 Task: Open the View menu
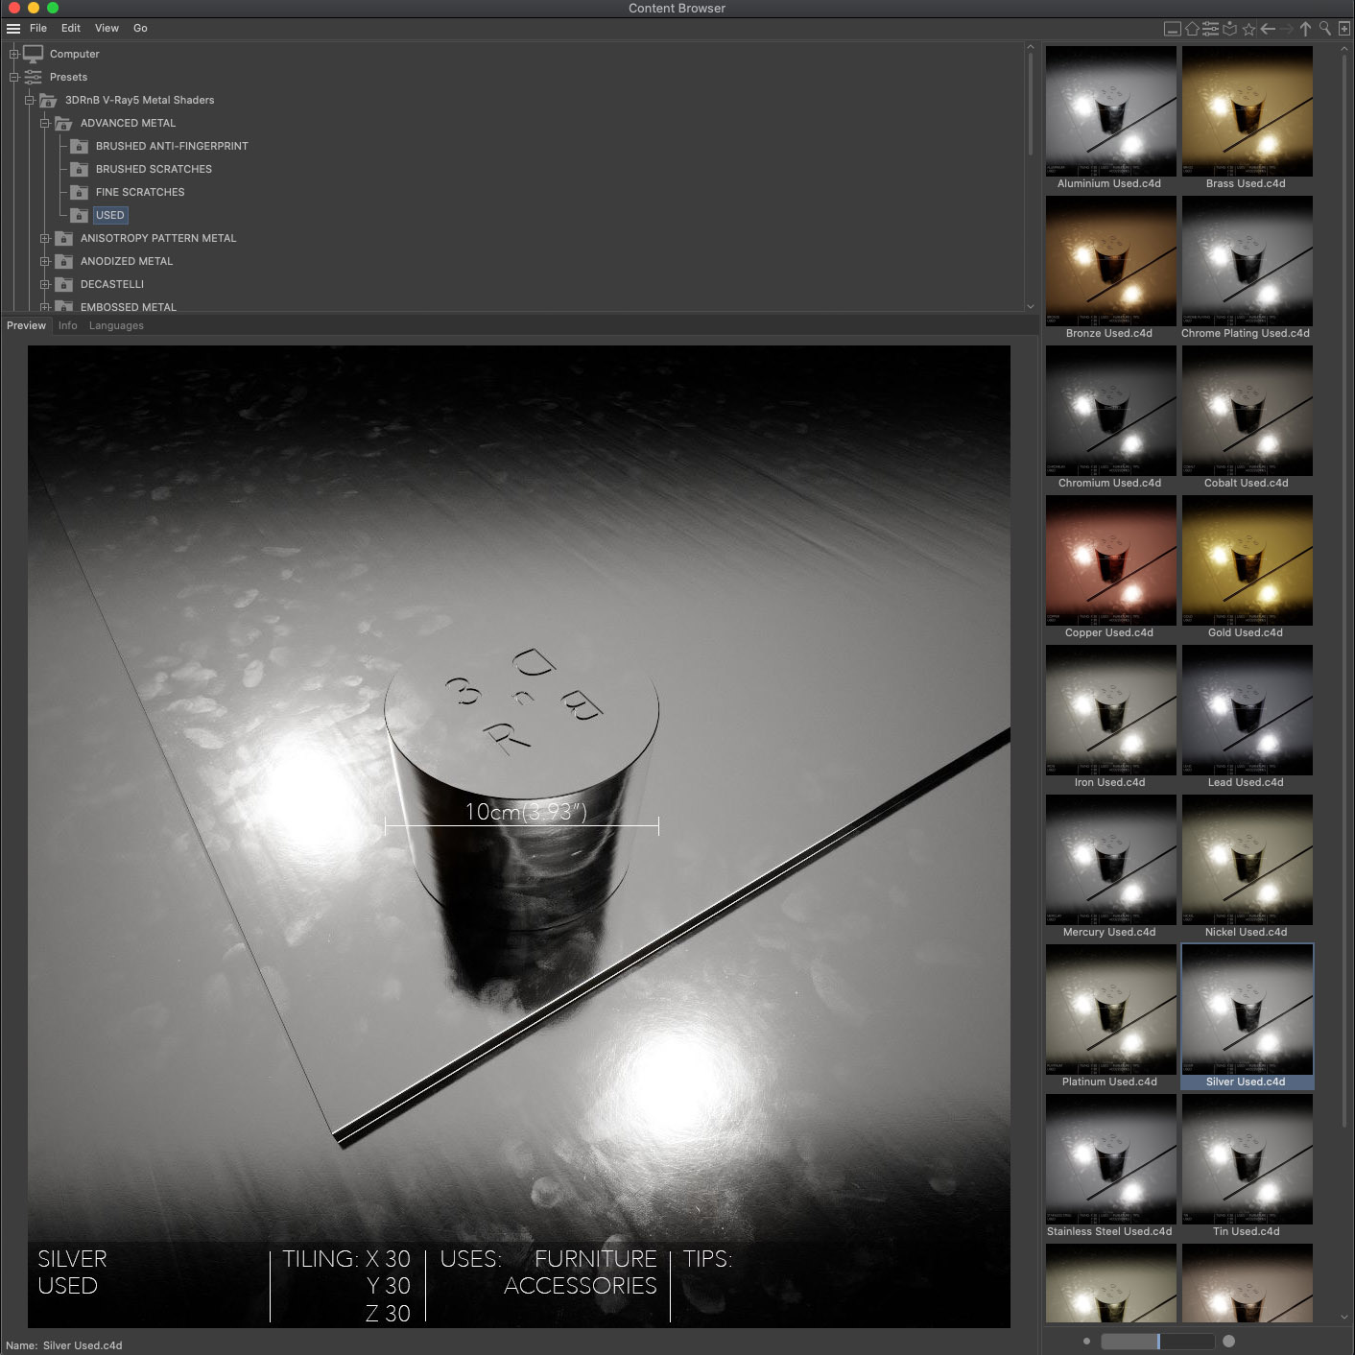pos(107,29)
